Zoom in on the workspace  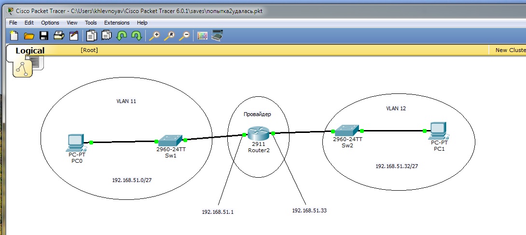[x=154, y=36]
